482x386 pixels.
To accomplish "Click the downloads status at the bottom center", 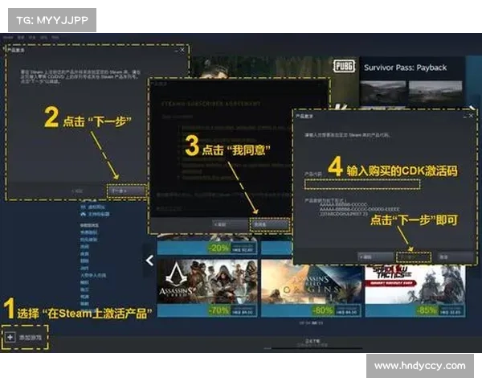I will pyautogui.click(x=313, y=343).
